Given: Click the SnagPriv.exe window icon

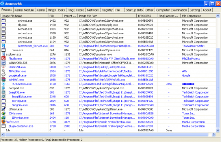Looking at the screenshot, I should [4, 105].
